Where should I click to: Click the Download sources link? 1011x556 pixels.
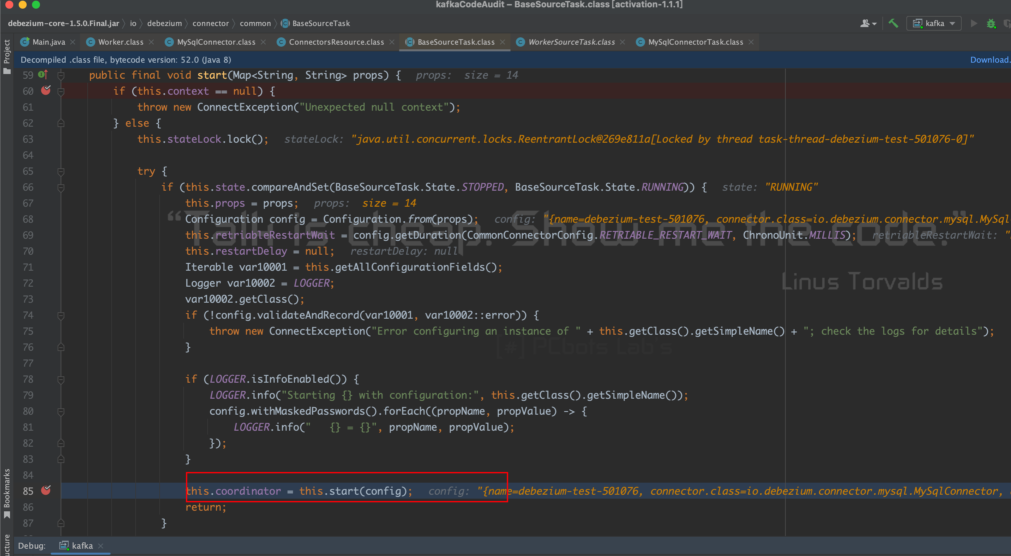coord(990,60)
